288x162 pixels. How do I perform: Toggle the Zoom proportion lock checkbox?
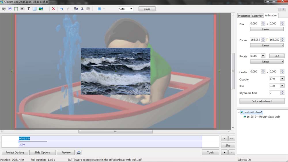(267, 40)
